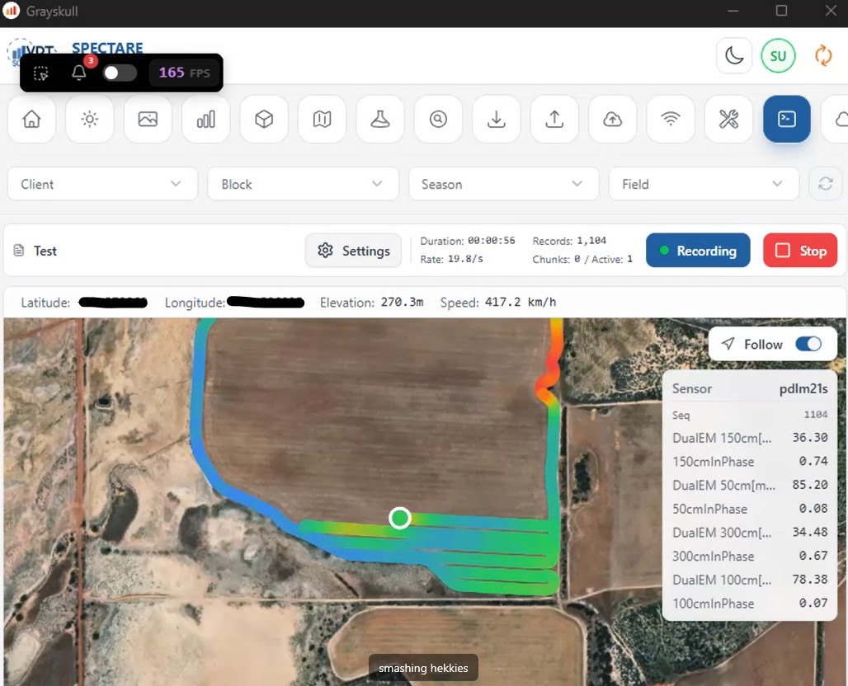The width and height of the screenshot is (848, 686).
Task: Open the sun brightness icon view
Action: [x=90, y=119]
